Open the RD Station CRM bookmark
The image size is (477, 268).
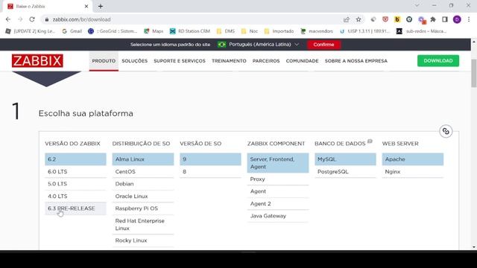[x=190, y=31]
